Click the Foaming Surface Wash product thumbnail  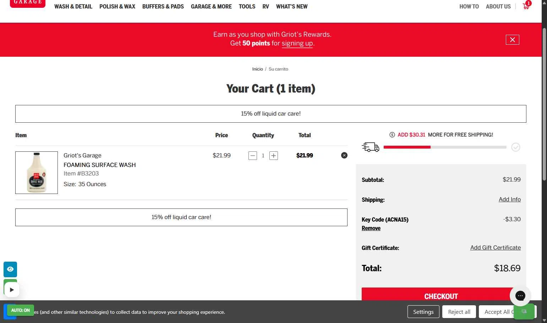coord(37,173)
